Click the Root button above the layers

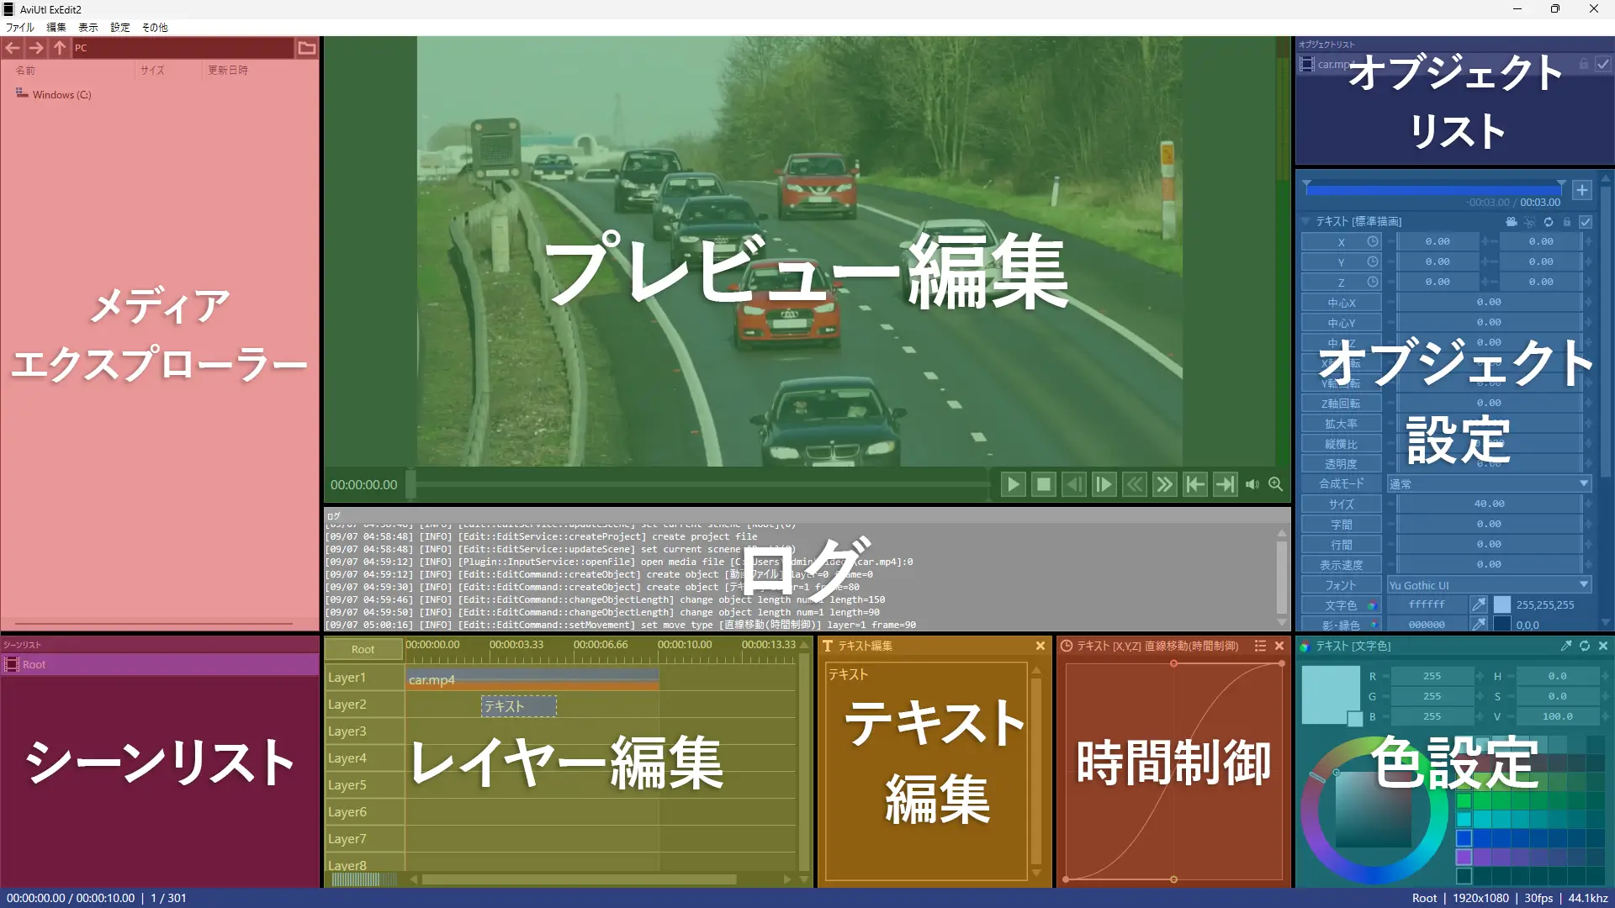[x=363, y=649]
